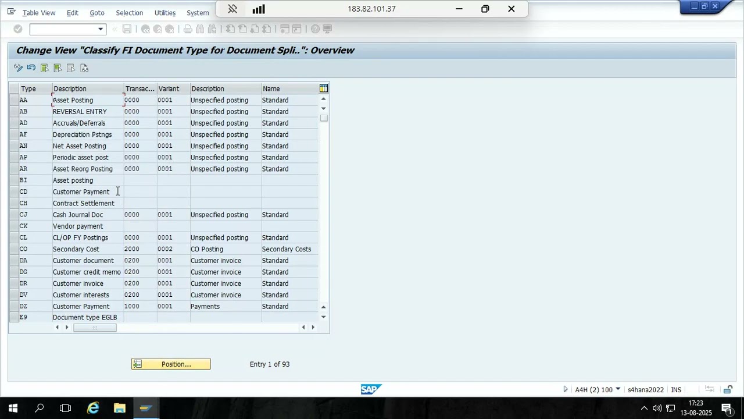744x419 pixels.
Task: Click inside the command input field
Action: (63, 29)
